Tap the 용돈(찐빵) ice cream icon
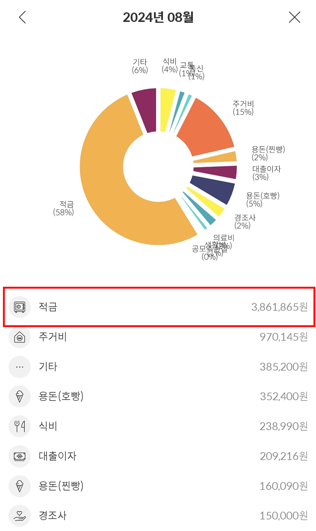This screenshot has height=531, width=316. pyautogui.click(x=20, y=486)
